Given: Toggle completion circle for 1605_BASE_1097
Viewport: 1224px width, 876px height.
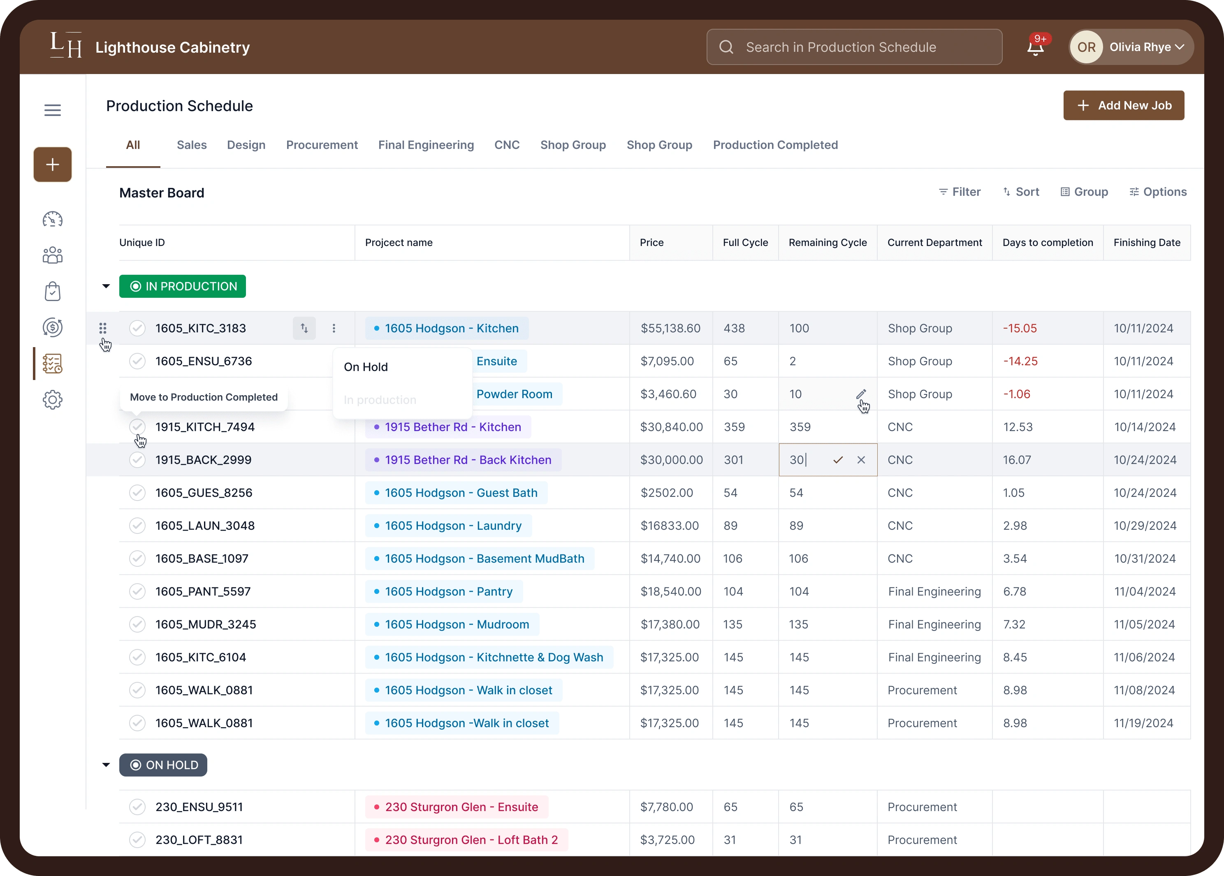Looking at the screenshot, I should 137,558.
